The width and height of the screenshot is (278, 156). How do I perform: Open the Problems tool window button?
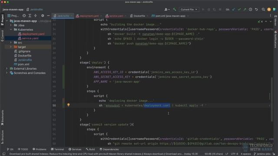tap(40, 149)
